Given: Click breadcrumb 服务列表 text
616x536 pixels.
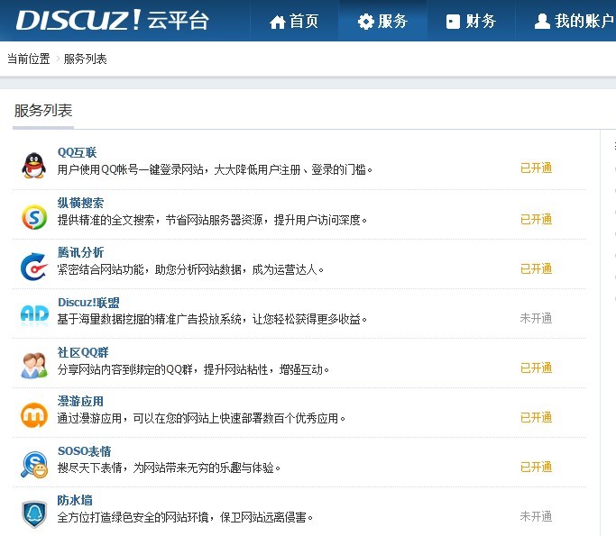Looking at the screenshot, I should coord(86,59).
